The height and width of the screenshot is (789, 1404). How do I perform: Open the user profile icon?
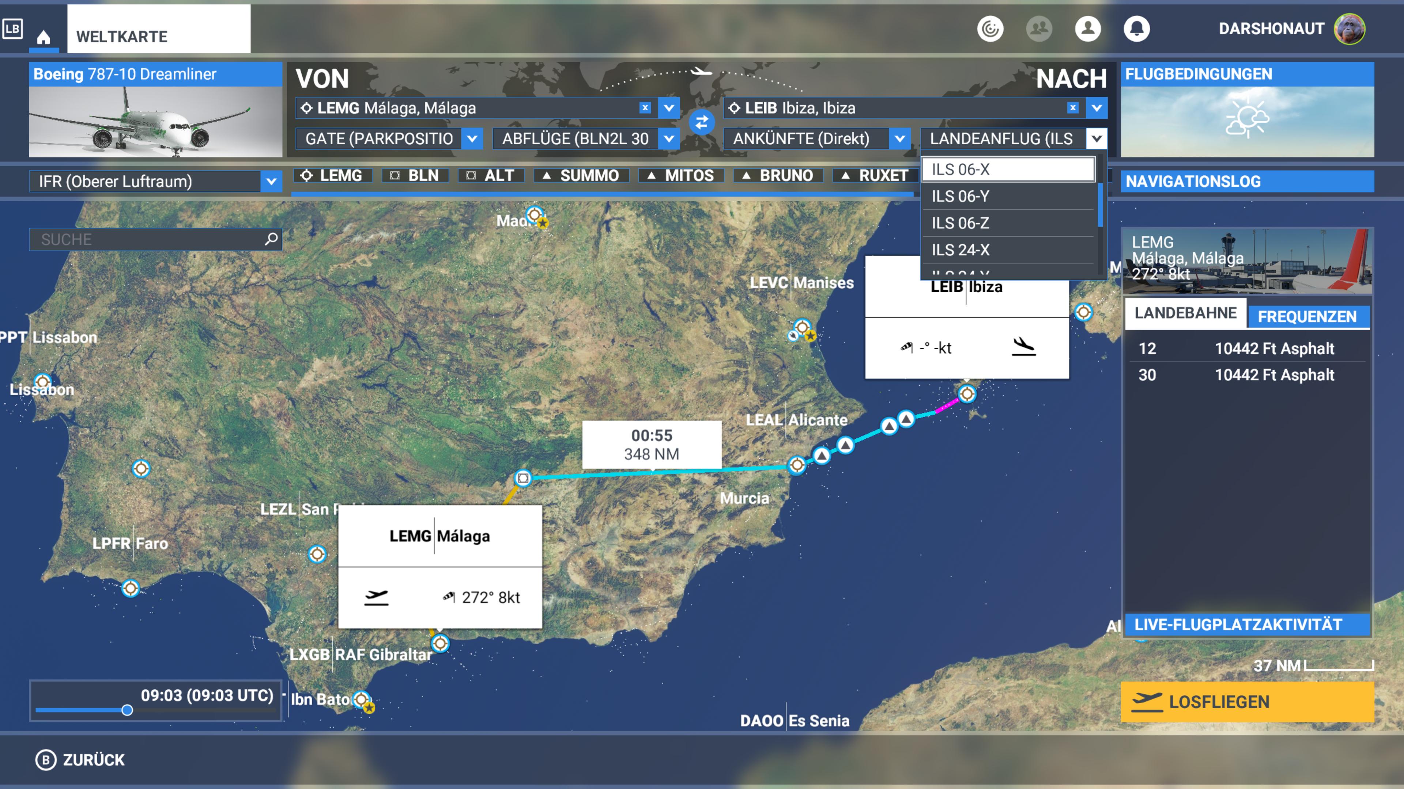1087,29
